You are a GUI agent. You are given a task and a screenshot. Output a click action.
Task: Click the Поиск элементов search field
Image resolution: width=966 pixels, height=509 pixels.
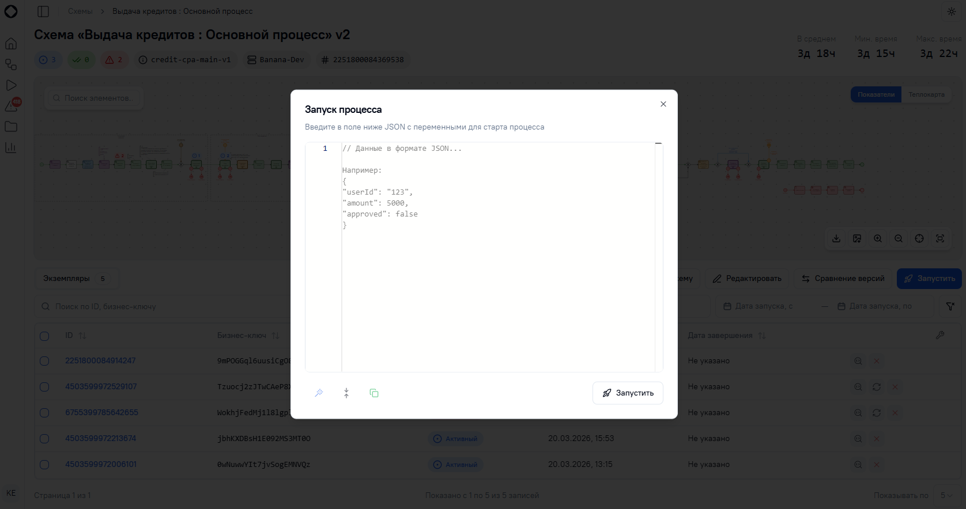(95, 98)
